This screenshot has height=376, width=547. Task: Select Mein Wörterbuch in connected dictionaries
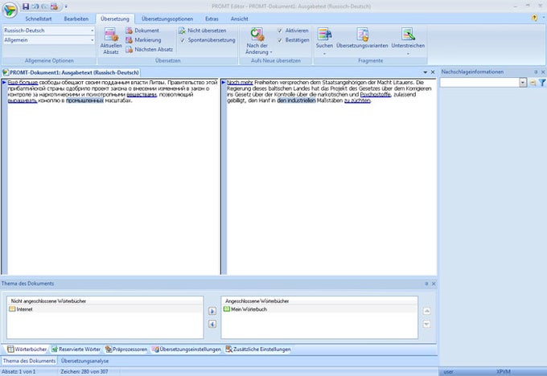pyautogui.click(x=319, y=309)
